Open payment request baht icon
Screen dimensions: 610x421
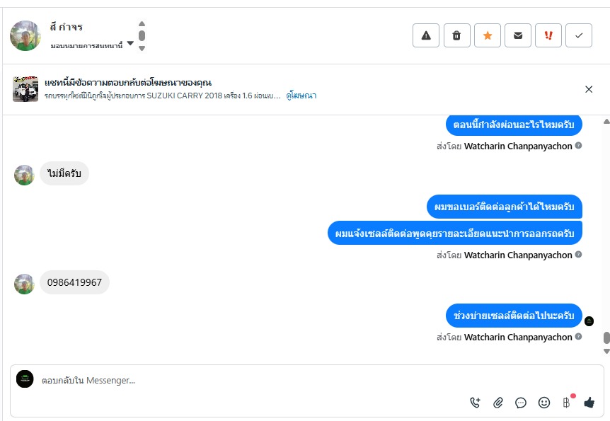(567, 403)
